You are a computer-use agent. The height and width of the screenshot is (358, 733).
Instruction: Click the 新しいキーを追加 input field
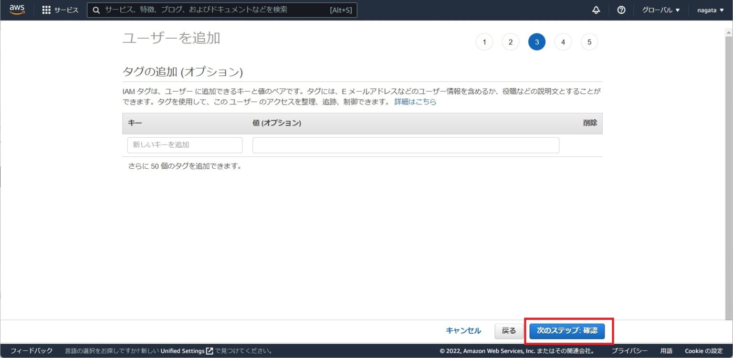pos(184,145)
